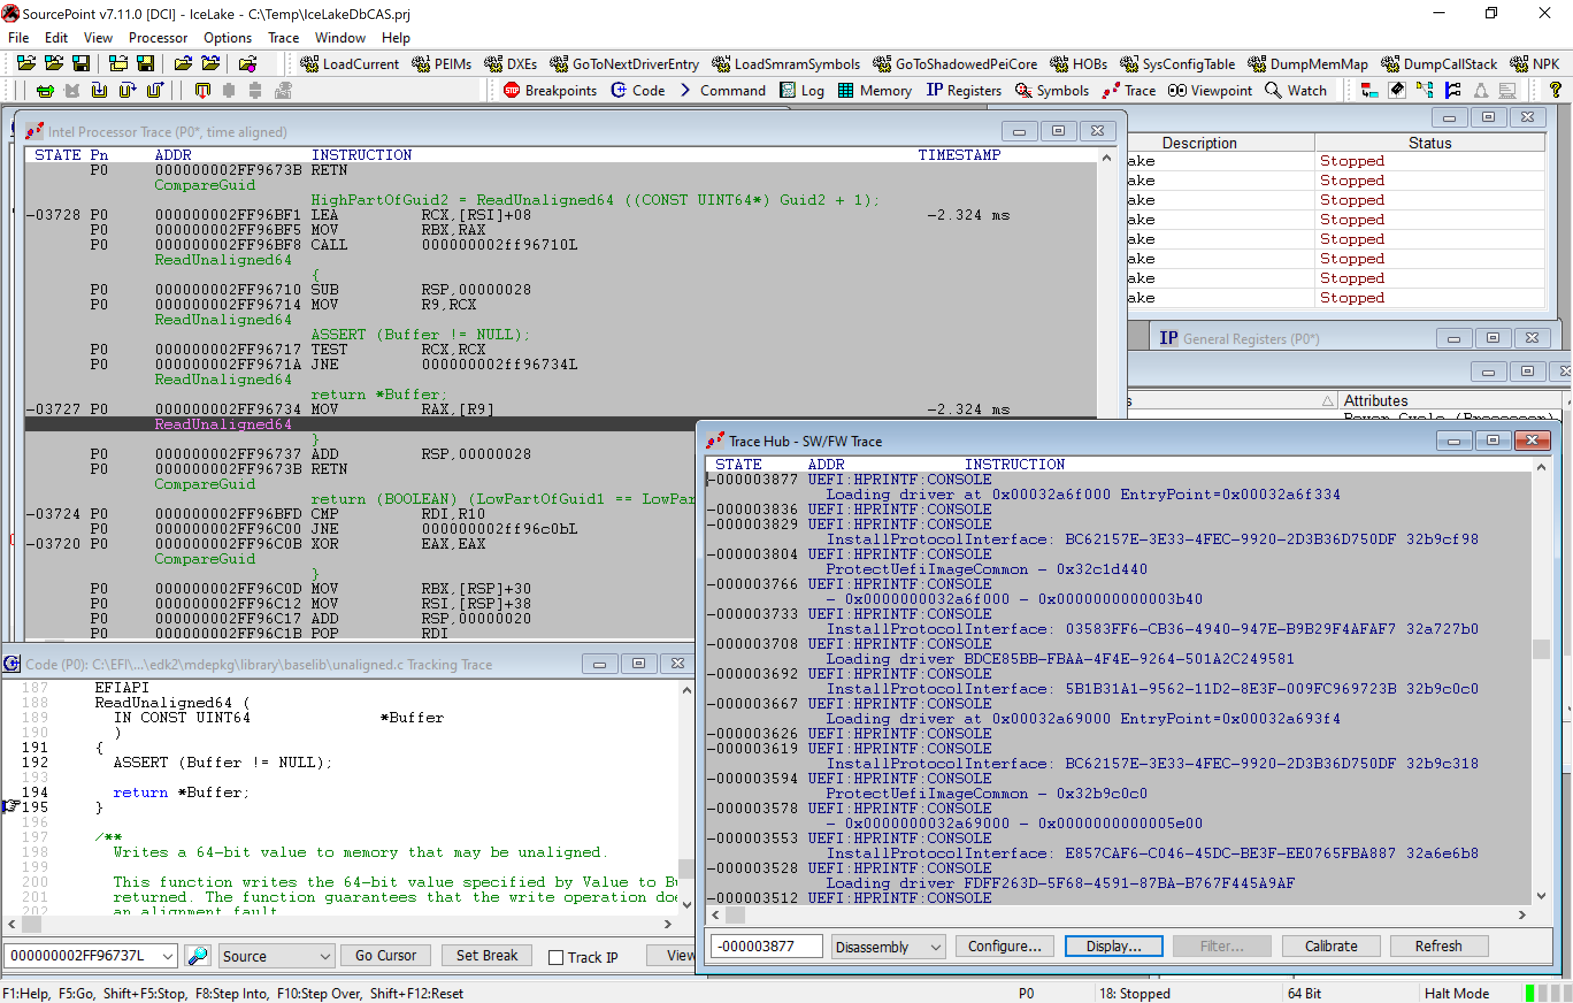
Task: Open the Edit menu
Action: click(x=56, y=38)
